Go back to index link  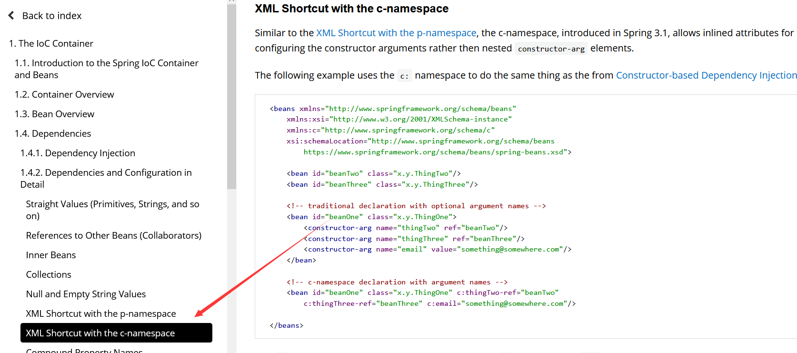click(52, 16)
